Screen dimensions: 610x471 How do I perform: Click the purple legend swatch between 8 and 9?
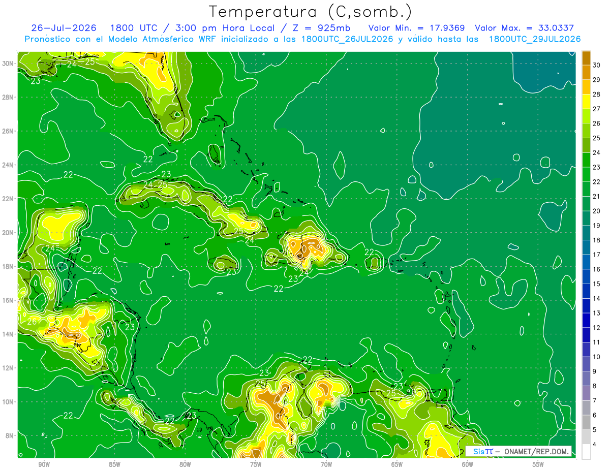click(x=586, y=379)
